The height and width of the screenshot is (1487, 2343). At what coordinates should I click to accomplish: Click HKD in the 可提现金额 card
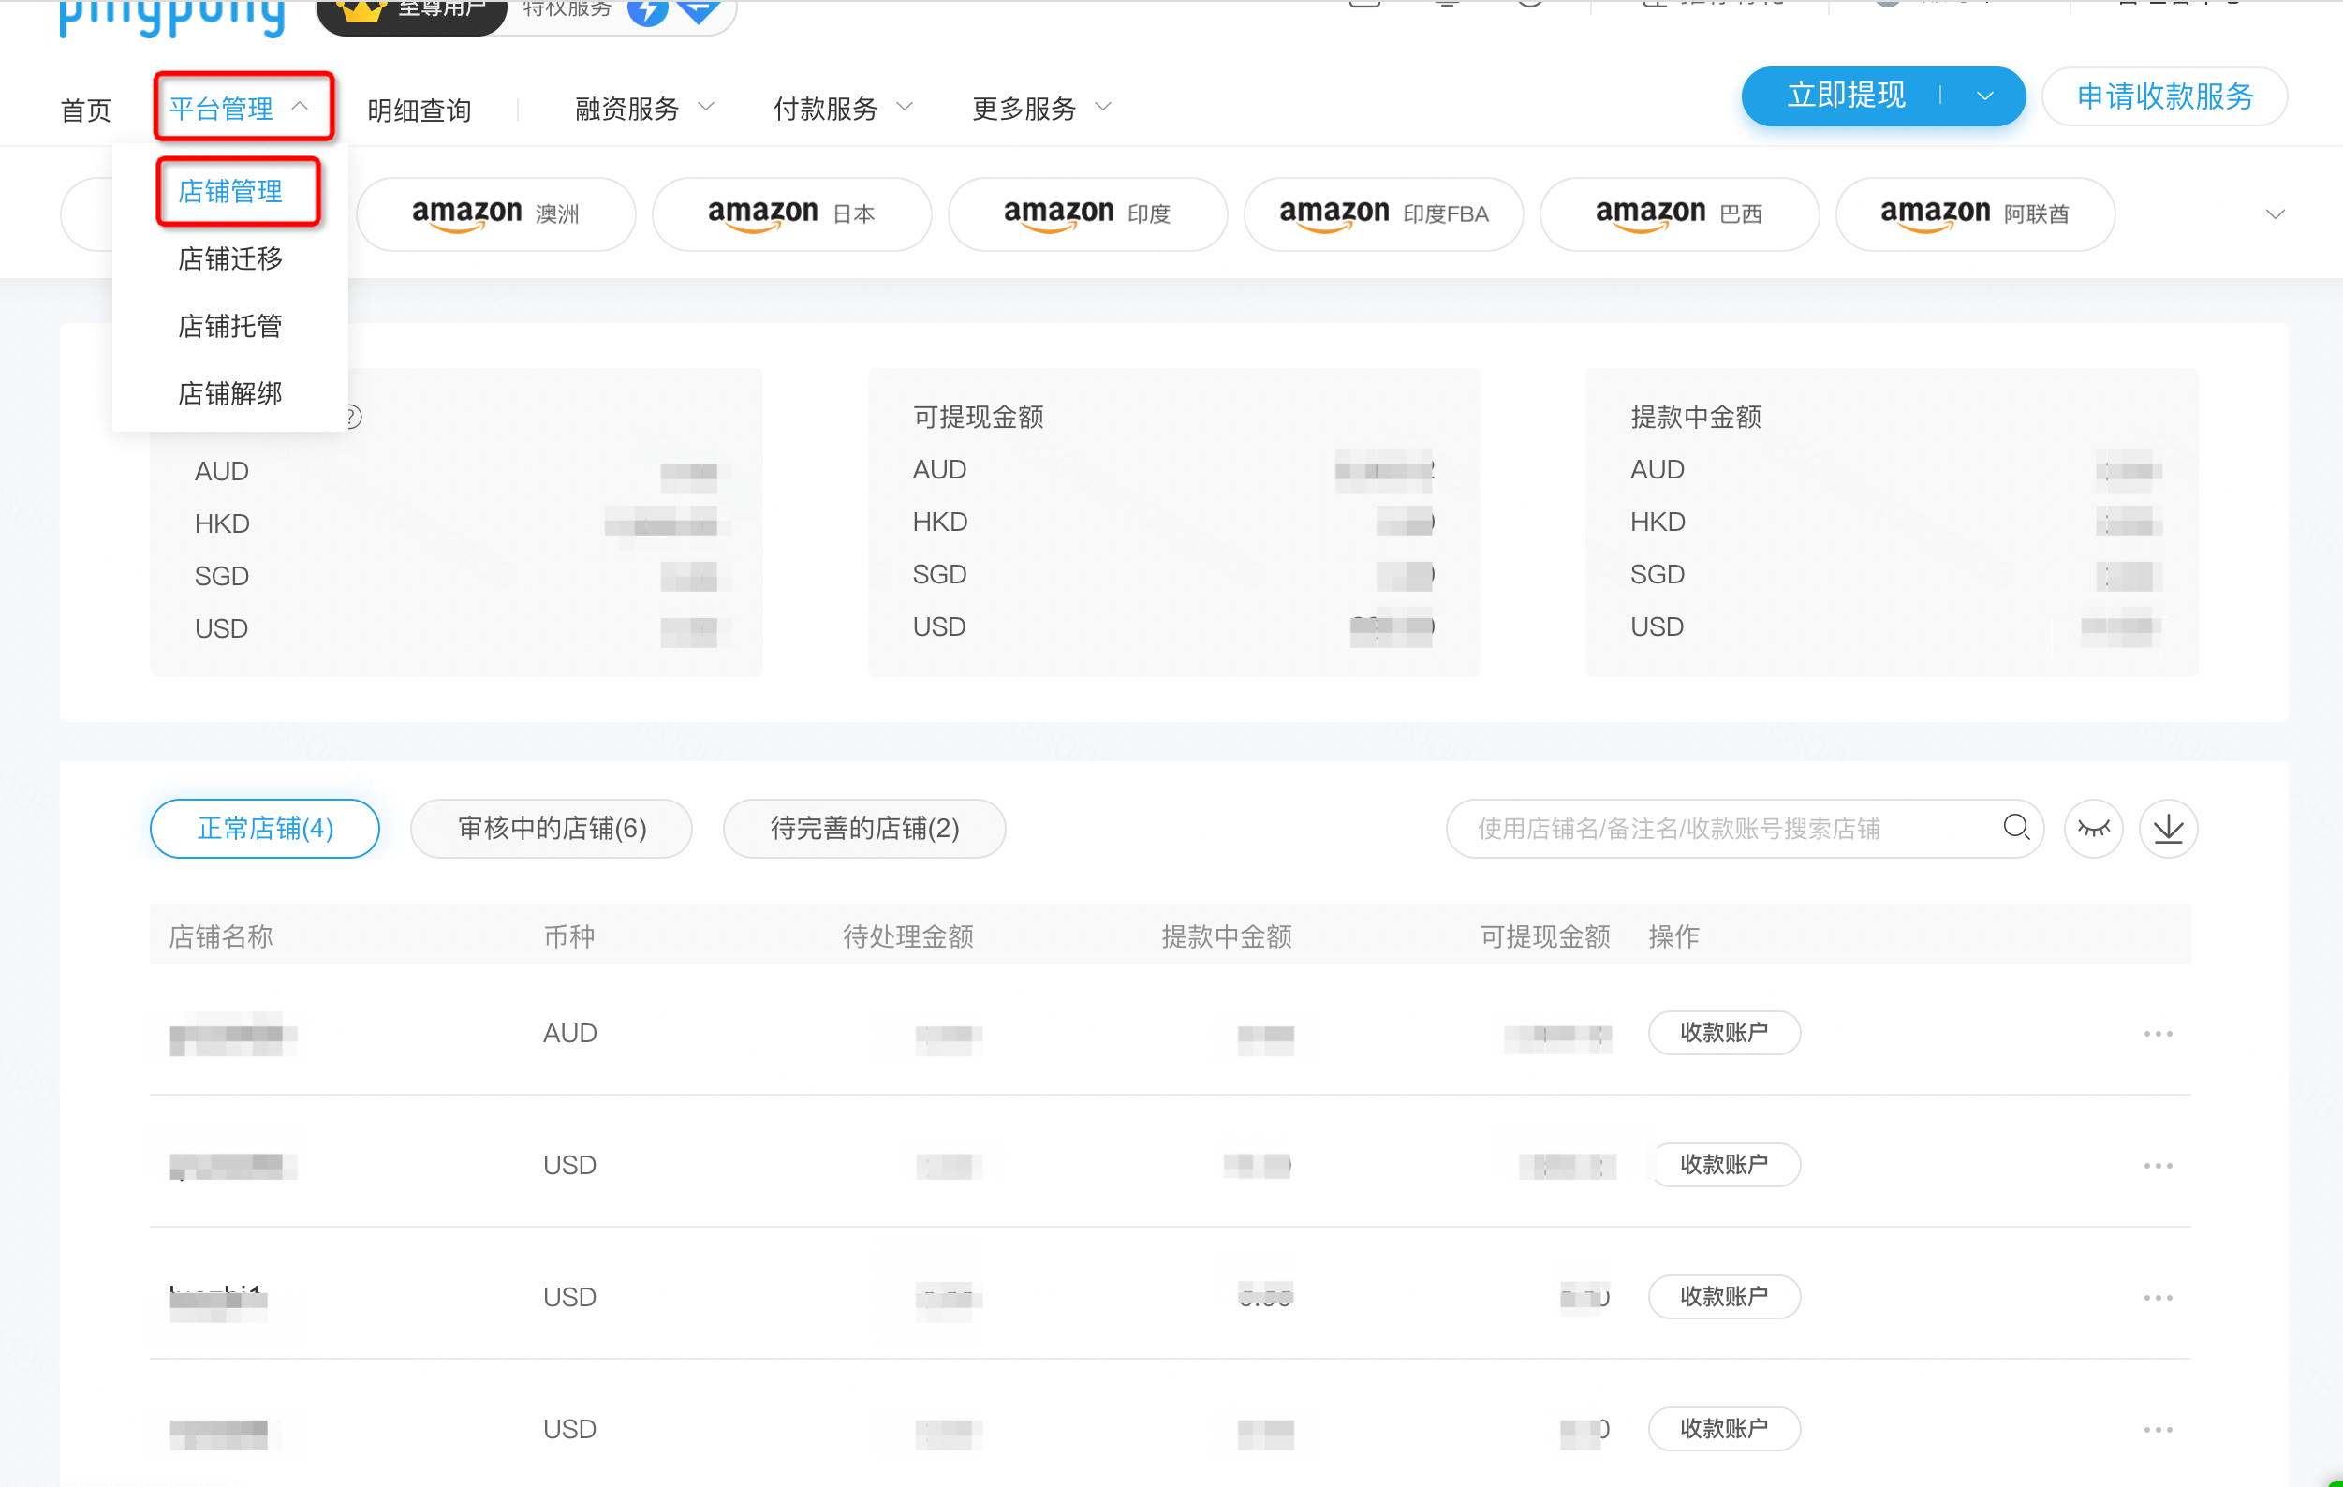[x=940, y=523]
